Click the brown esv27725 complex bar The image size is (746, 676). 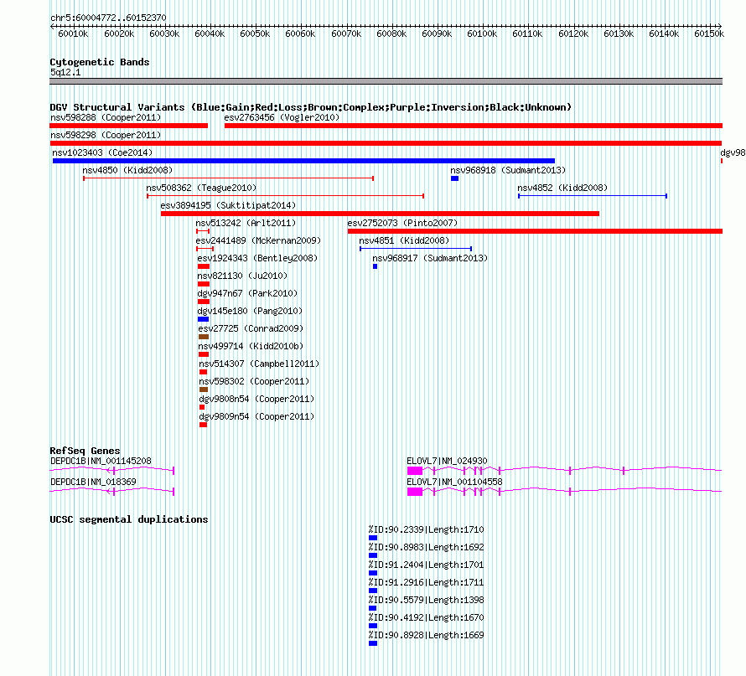pos(204,337)
